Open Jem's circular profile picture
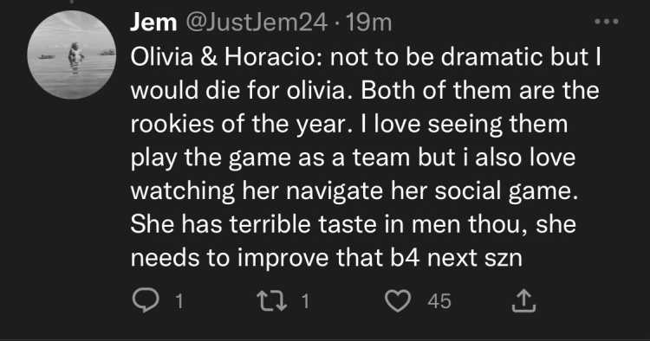Viewport: 650px width, 341px height. tap(72, 55)
